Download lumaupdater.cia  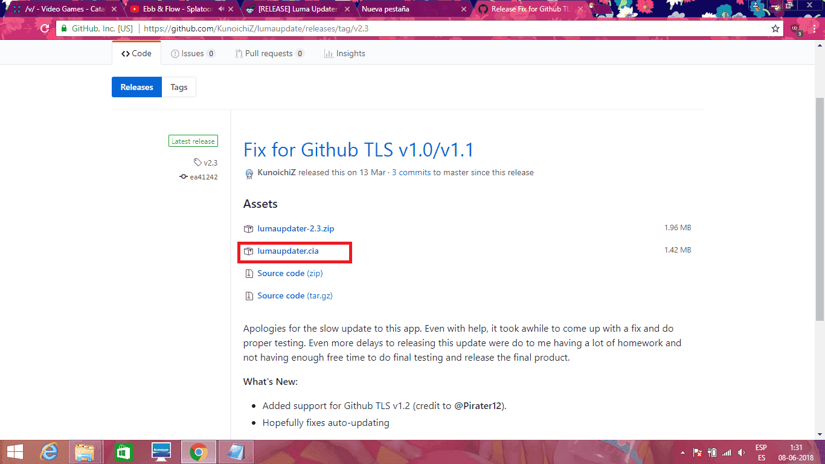287,251
